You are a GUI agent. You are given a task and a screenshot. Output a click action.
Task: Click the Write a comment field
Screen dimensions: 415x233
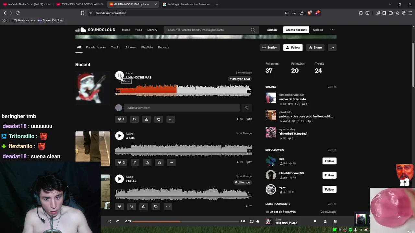(182, 108)
